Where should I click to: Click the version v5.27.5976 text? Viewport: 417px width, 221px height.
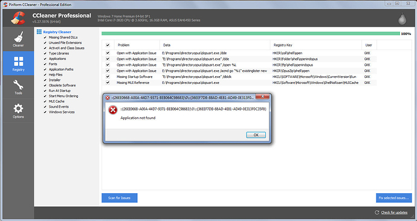coord(47,22)
